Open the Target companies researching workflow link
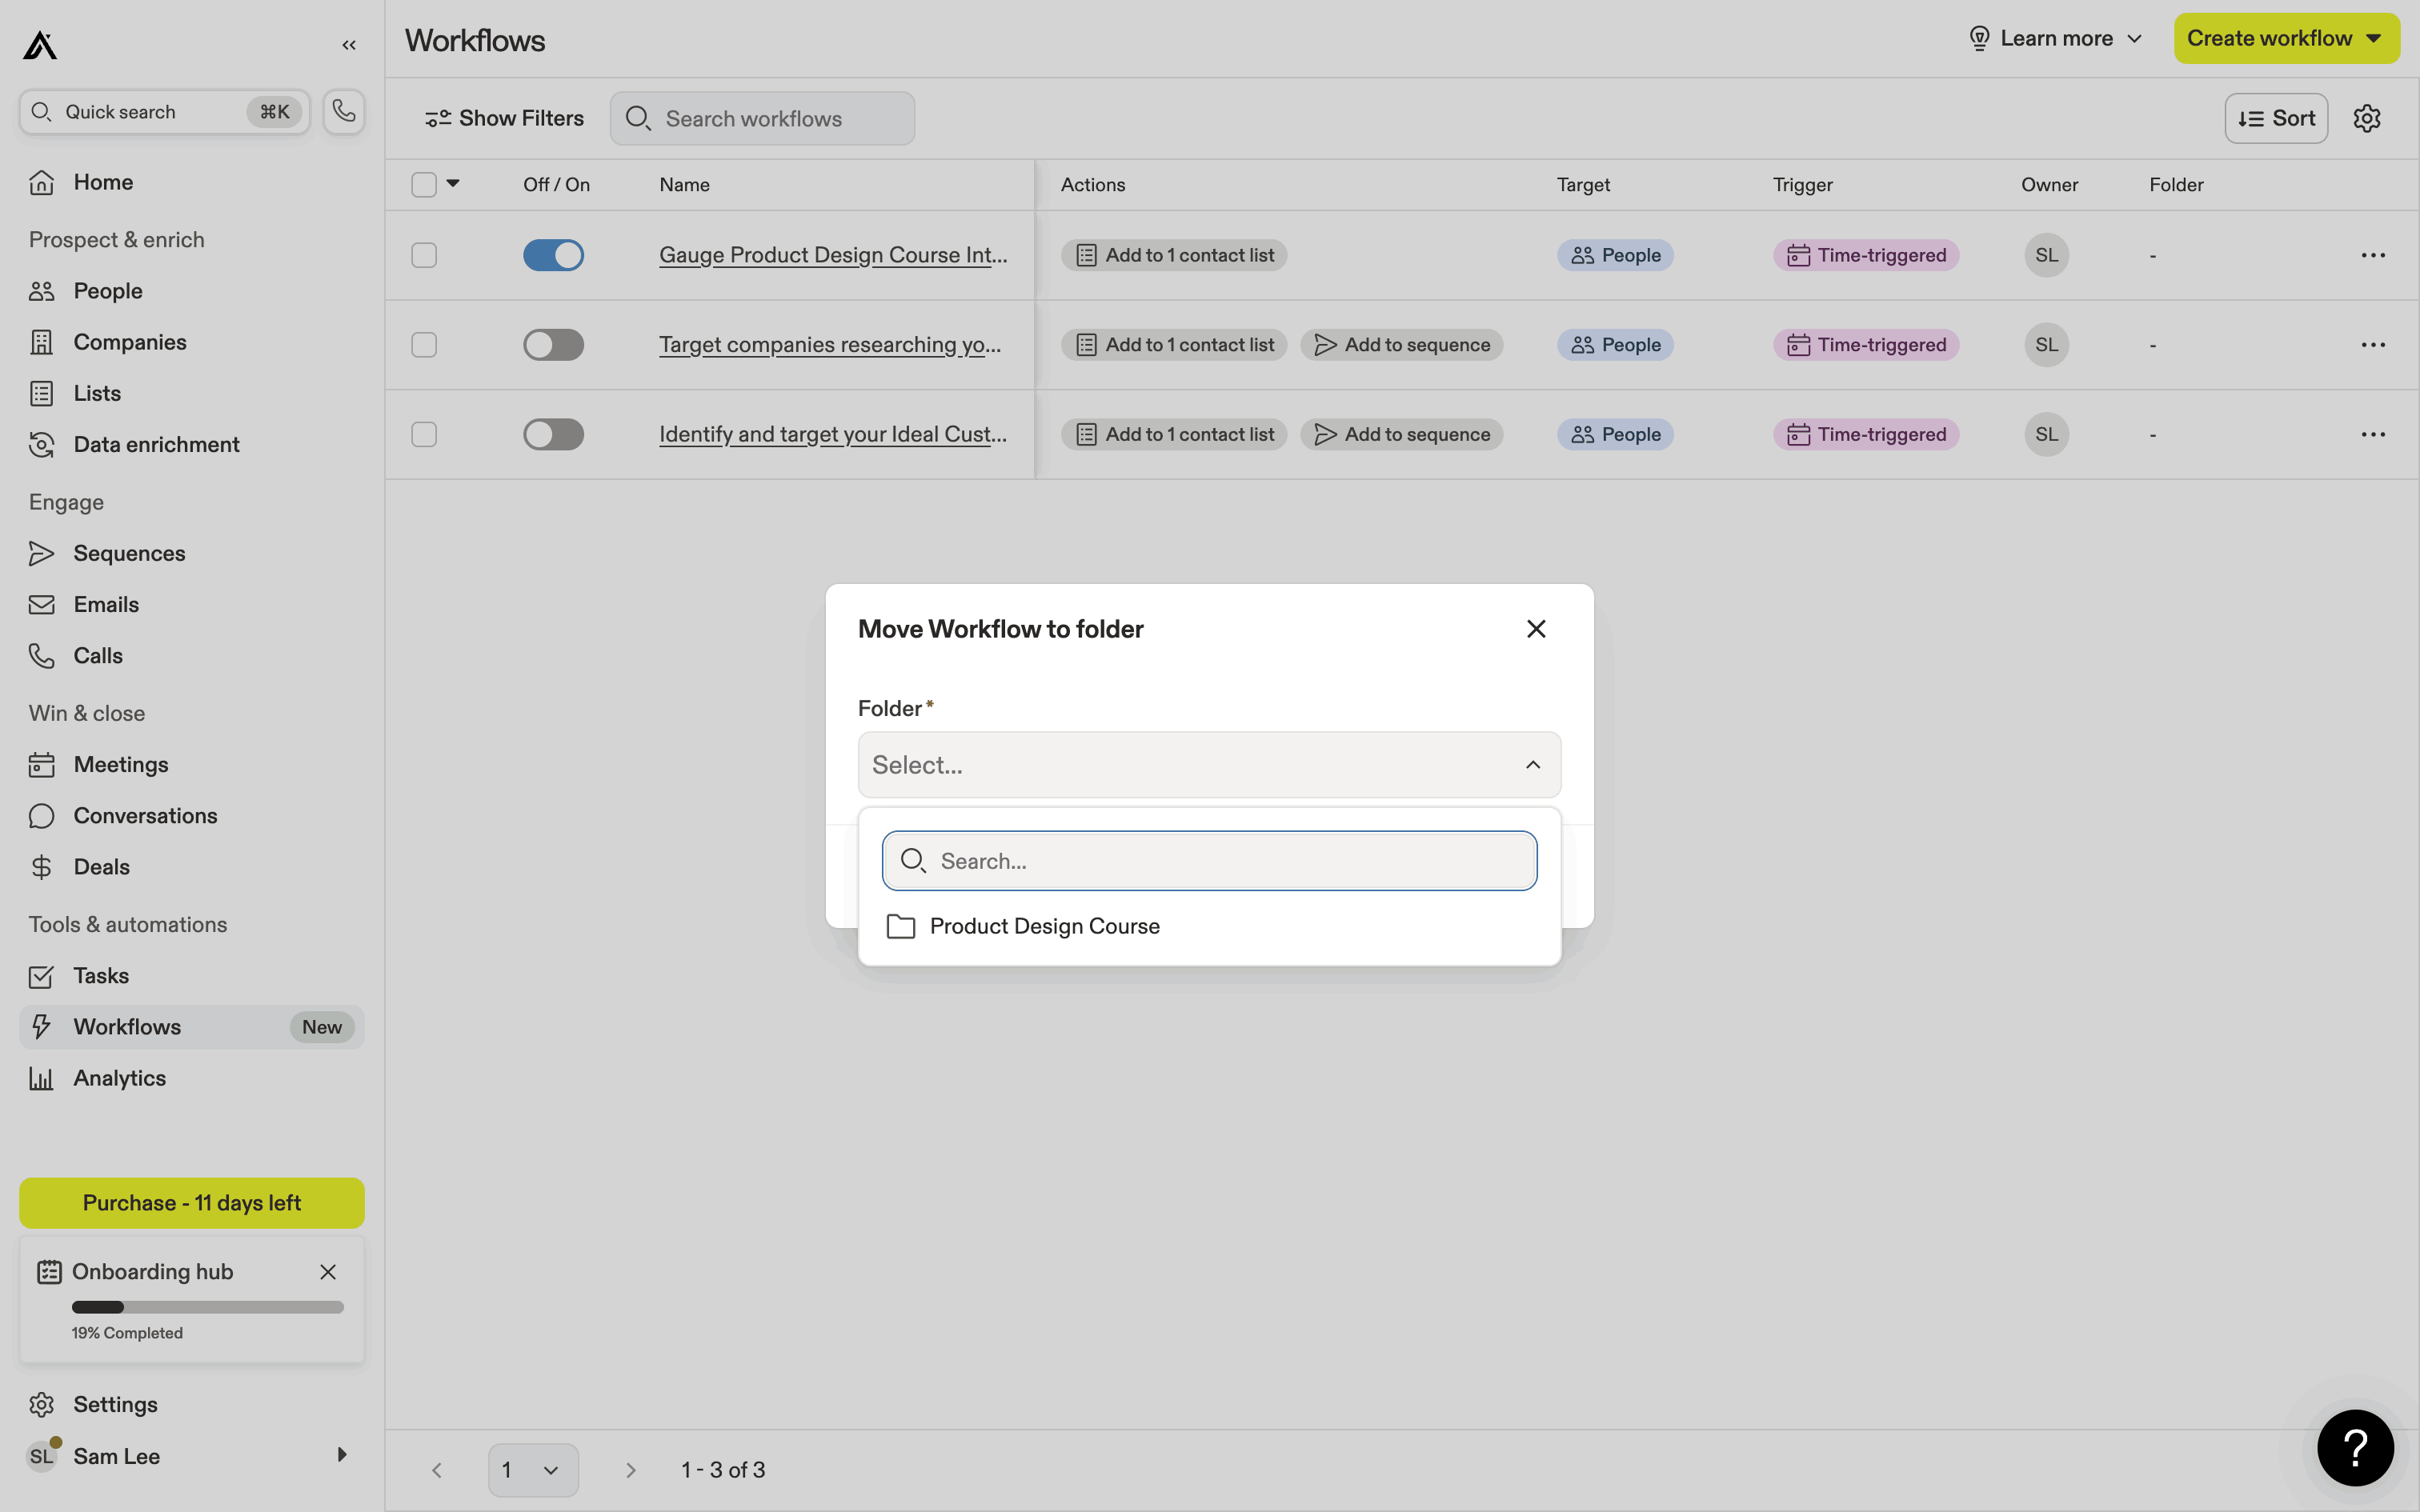2420x1512 pixels. pyautogui.click(x=829, y=345)
